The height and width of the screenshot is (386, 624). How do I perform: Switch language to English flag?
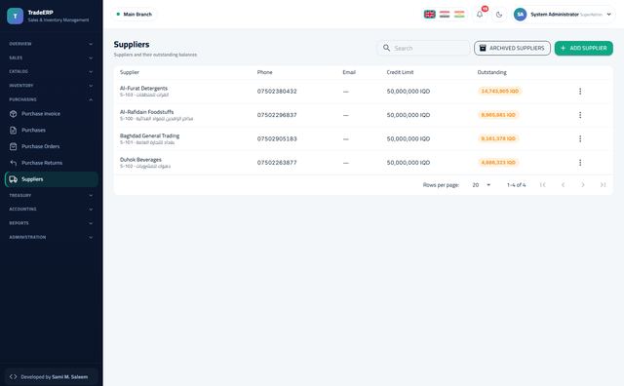tap(429, 15)
